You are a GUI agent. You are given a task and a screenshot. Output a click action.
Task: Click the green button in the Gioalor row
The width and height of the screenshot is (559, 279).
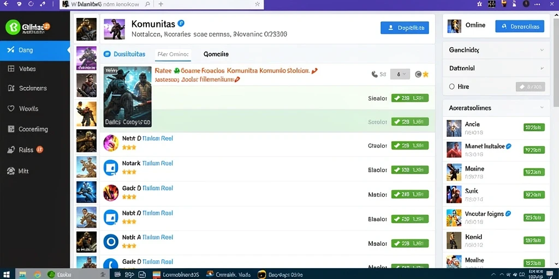point(410,145)
